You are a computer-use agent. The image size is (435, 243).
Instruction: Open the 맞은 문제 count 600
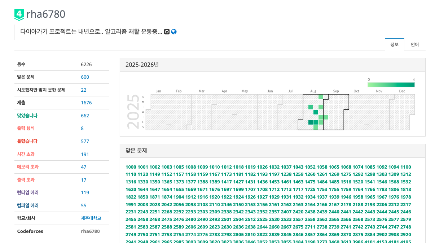click(85, 77)
